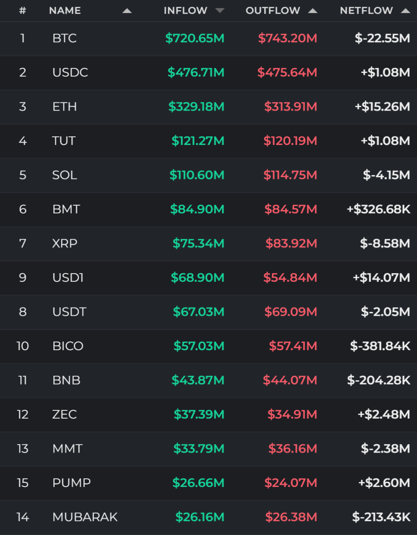
Task: Select the $475.64M outflow value
Action: [287, 72]
